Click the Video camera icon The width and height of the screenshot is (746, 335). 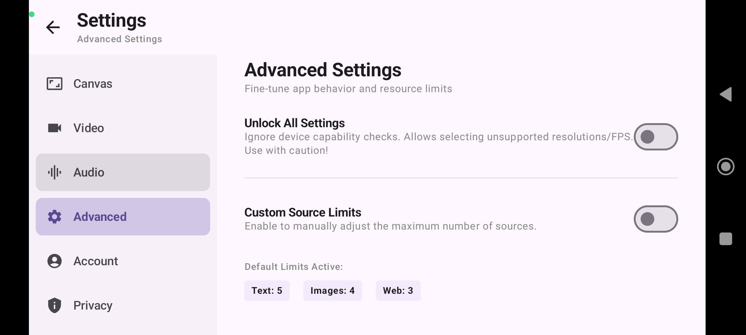(54, 128)
